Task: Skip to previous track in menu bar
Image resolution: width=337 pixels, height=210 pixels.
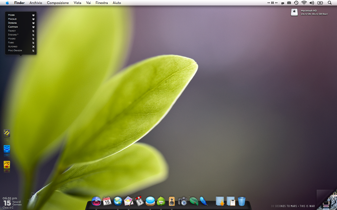Action: pos(269,3)
